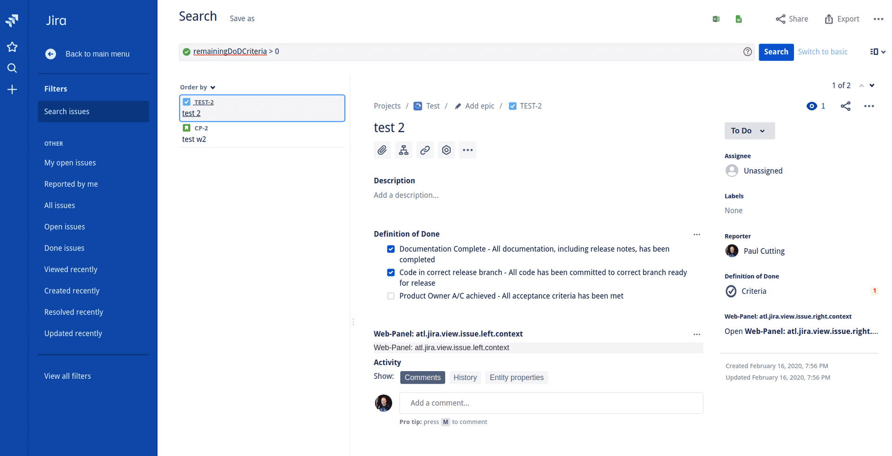
Task: Click the attachment paperclip icon
Action: click(382, 150)
